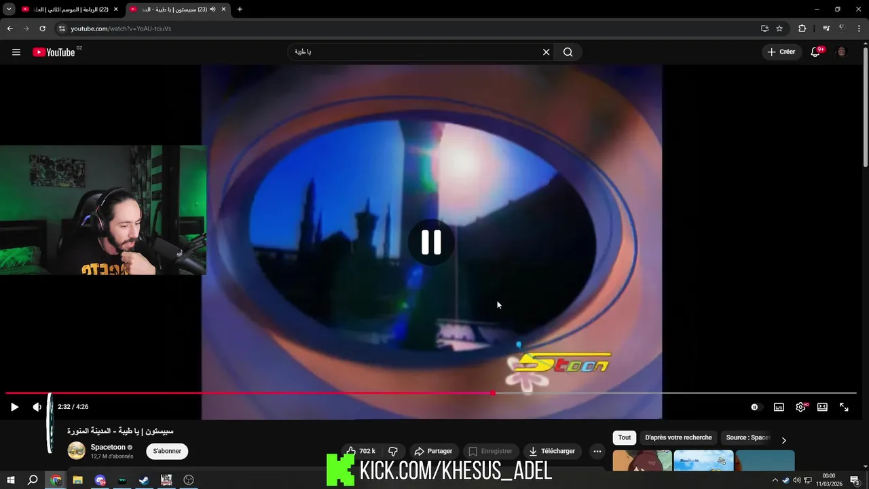Open the first recommended video thumbnail
Screen dimensions: 869x489
[642, 460]
